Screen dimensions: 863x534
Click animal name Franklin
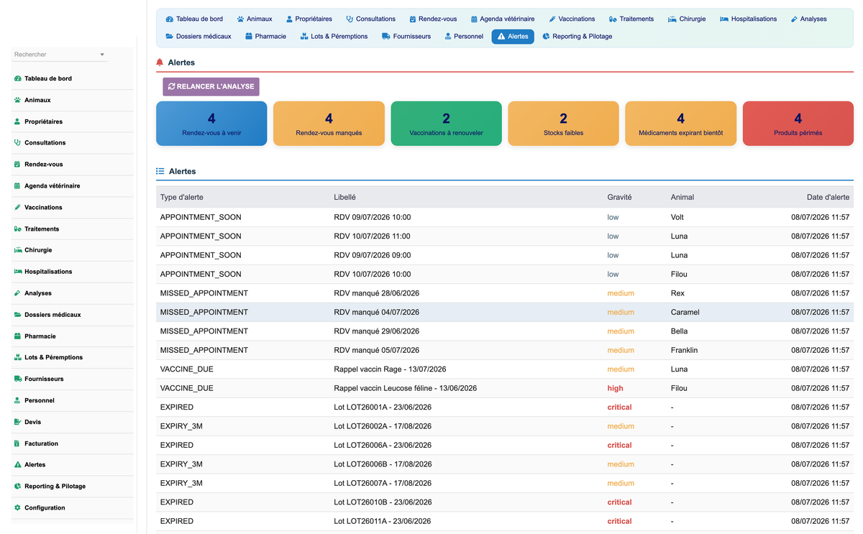pyautogui.click(x=684, y=350)
